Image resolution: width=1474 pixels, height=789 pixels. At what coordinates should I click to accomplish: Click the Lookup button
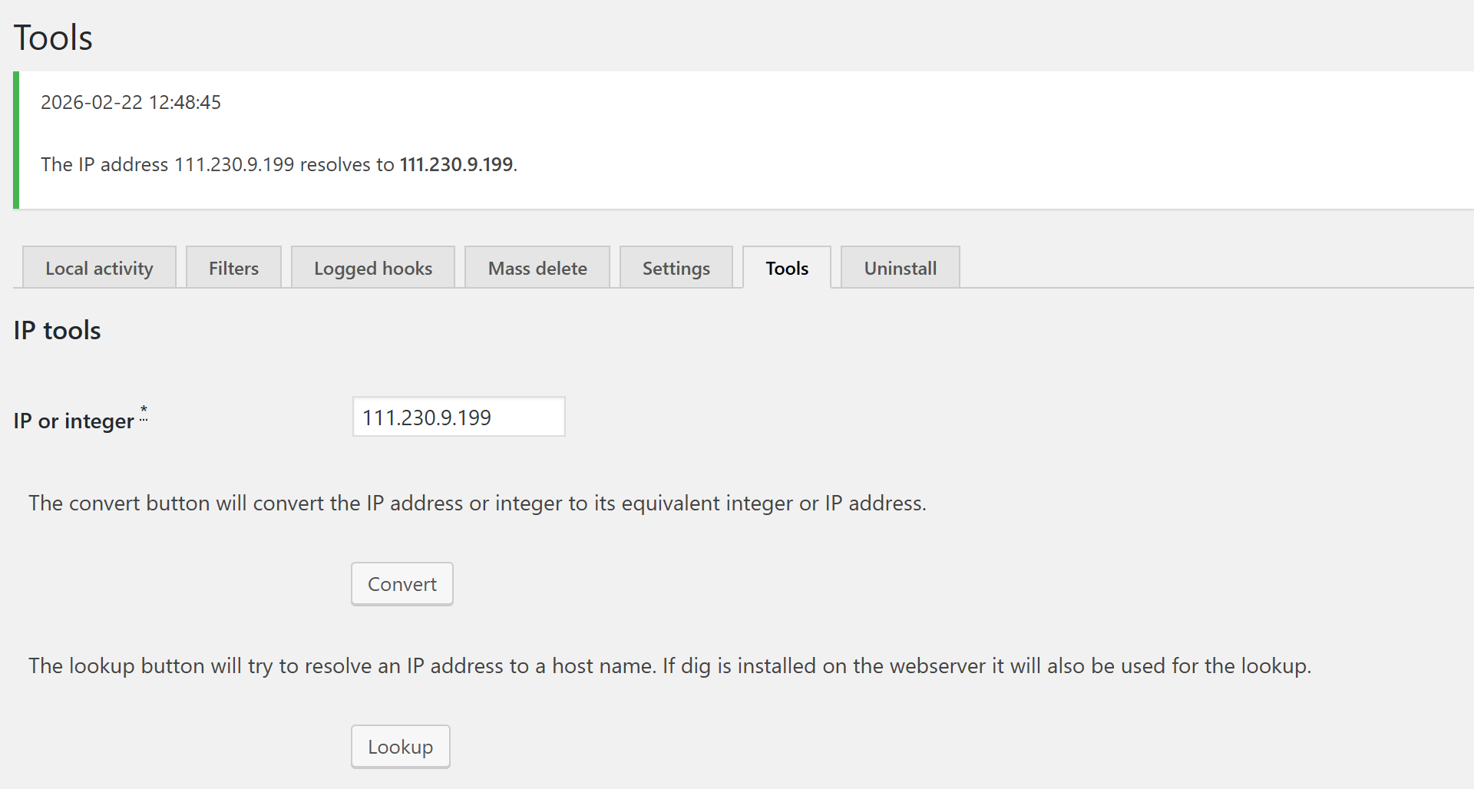pos(400,747)
